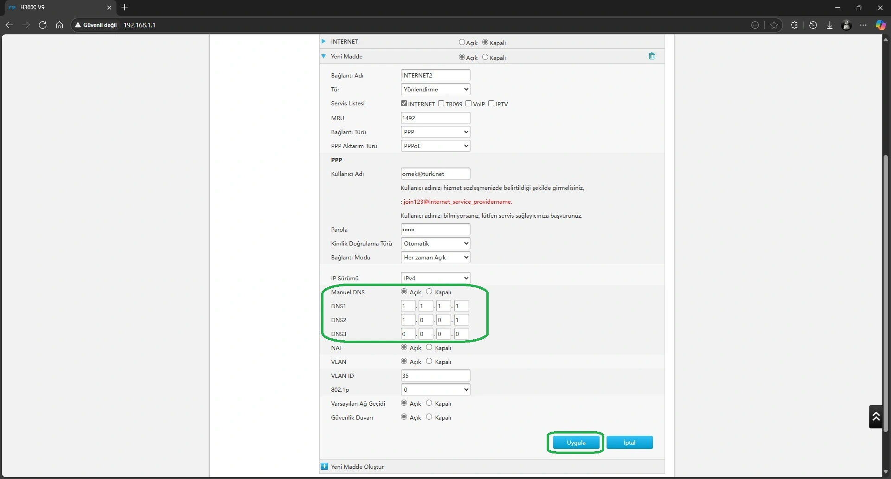Set INTERNET row to Kapalı

pyautogui.click(x=485, y=42)
